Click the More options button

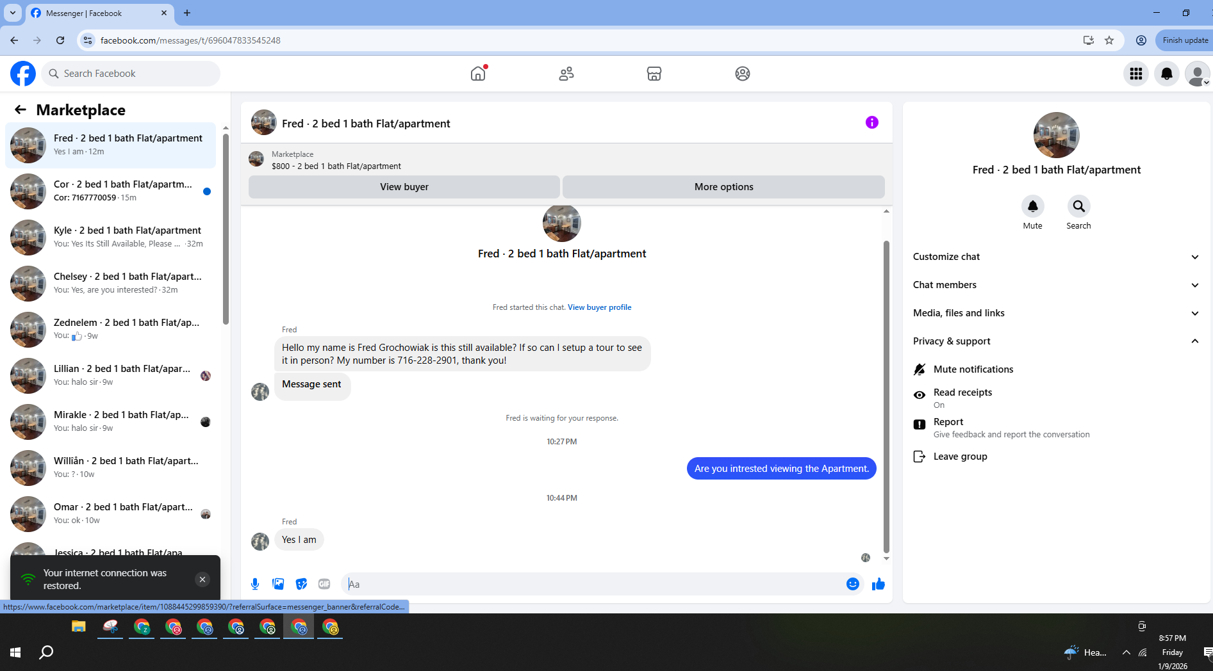[723, 187]
